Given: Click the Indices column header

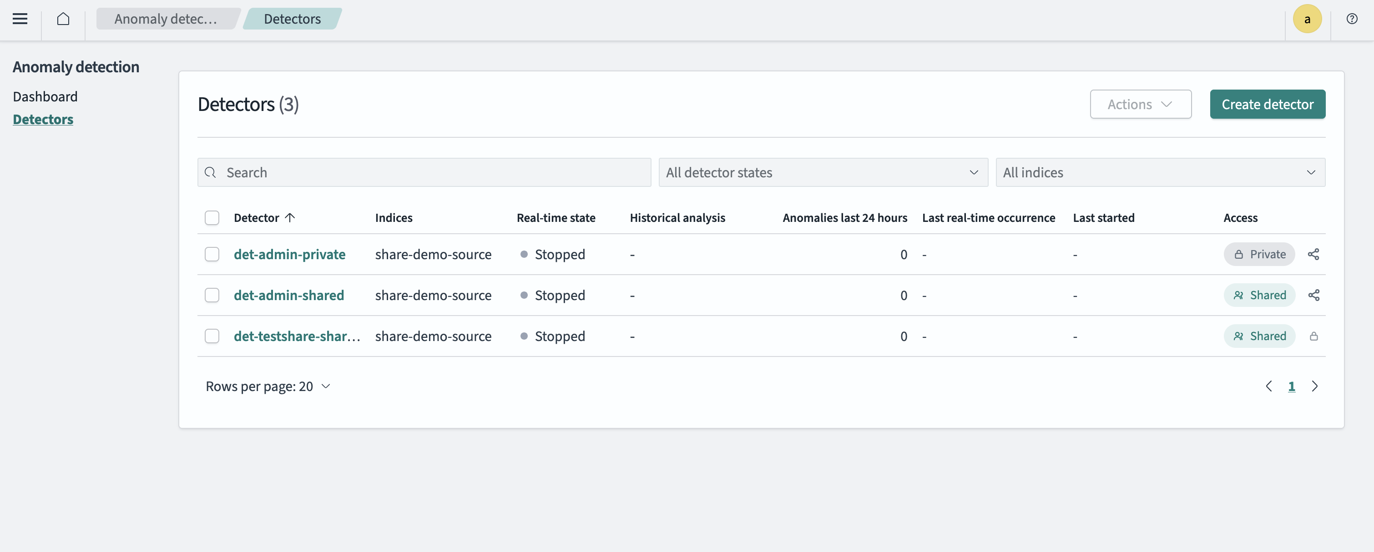Looking at the screenshot, I should pyautogui.click(x=394, y=217).
